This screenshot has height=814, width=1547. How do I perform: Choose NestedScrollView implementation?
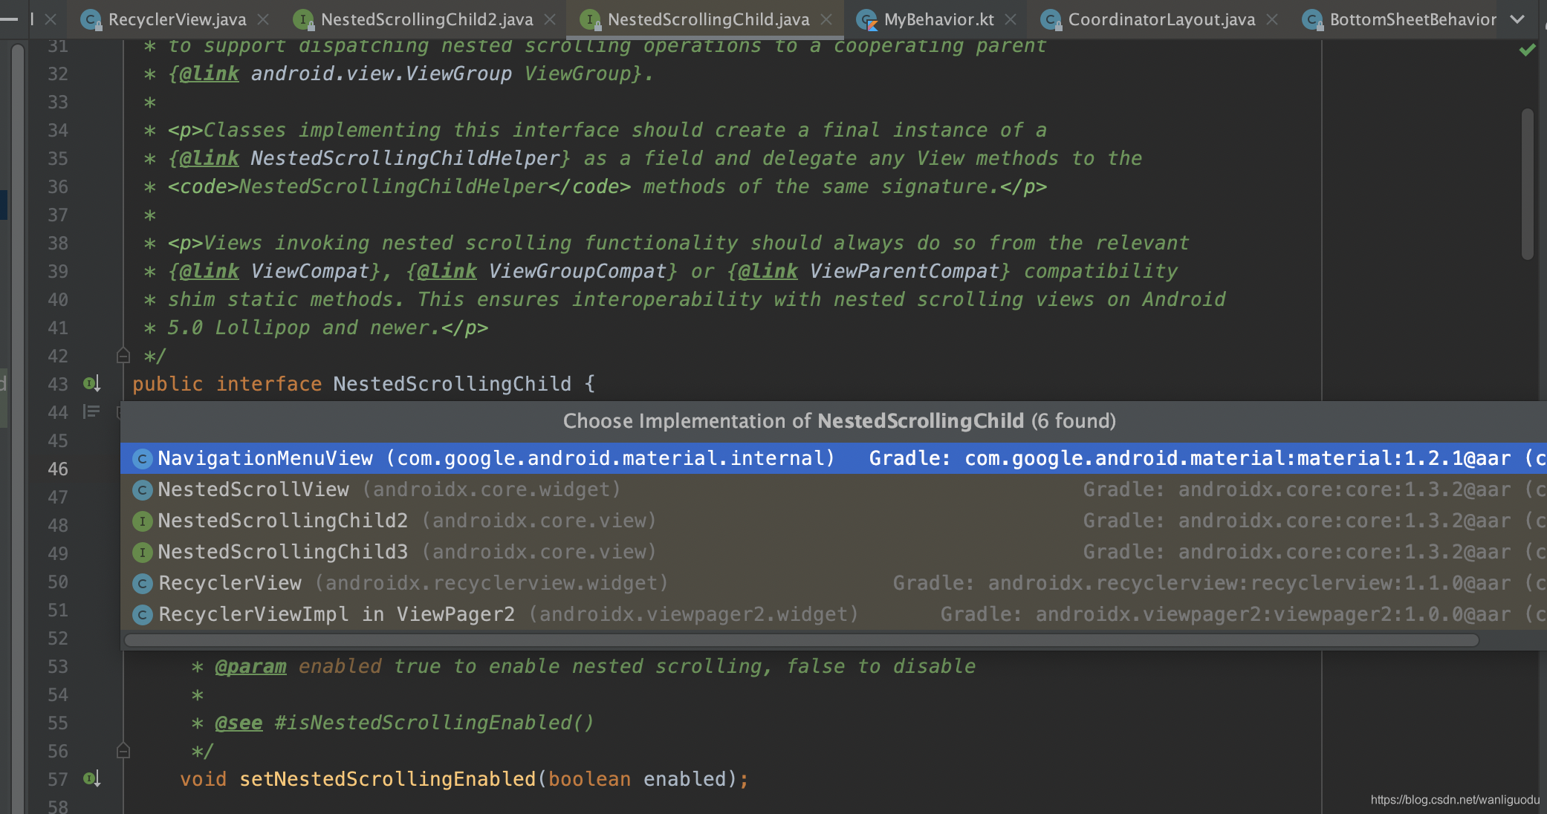(x=834, y=489)
